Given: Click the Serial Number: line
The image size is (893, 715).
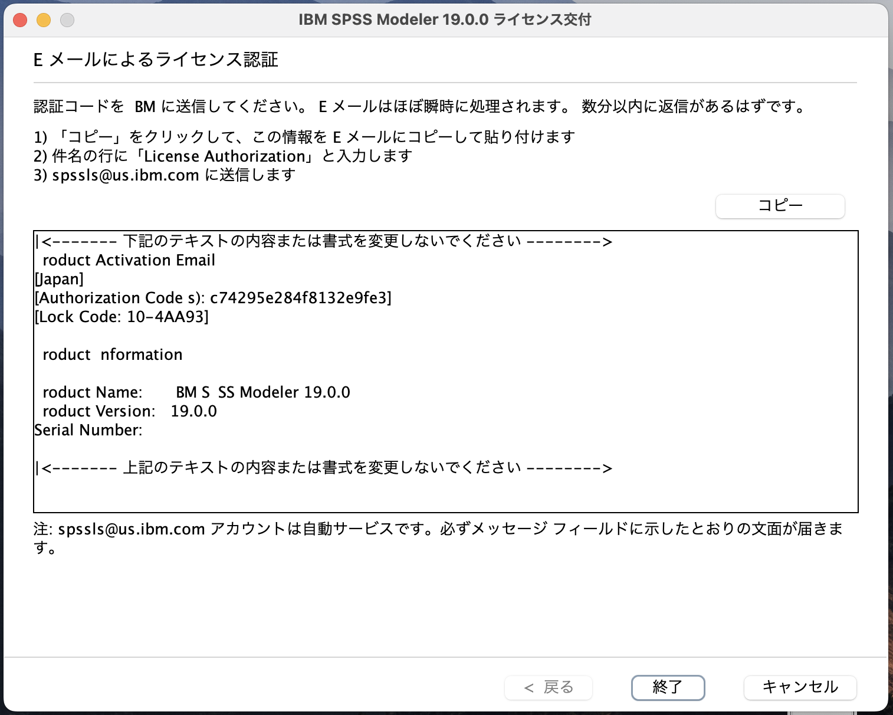Looking at the screenshot, I should pos(88,430).
